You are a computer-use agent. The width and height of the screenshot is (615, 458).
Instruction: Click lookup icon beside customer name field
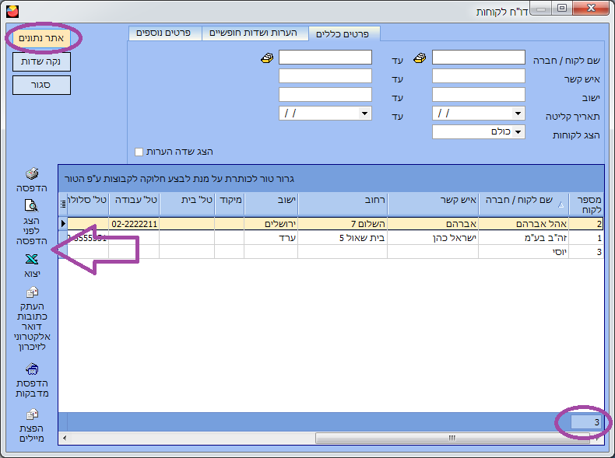pyautogui.click(x=420, y=58)
